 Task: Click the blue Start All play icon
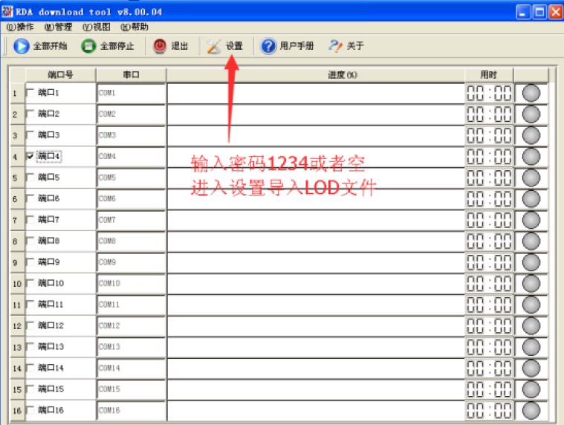coord(22,46)
